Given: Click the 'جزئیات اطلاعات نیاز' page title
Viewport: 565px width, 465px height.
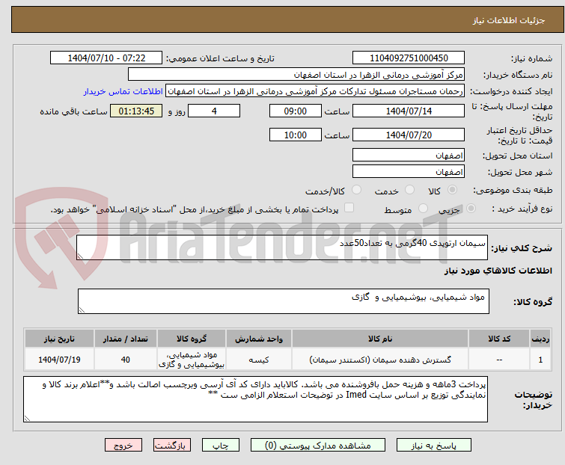Looking at the screenshot, I should point(509,20).
